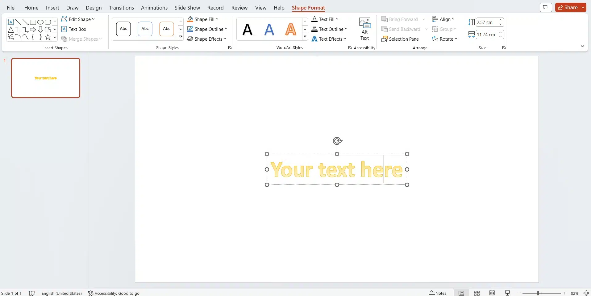Image resolution: width=591 pixels, height=296 pixels.
Task: Fit slide to the current window
Action: tap(586, 293)
